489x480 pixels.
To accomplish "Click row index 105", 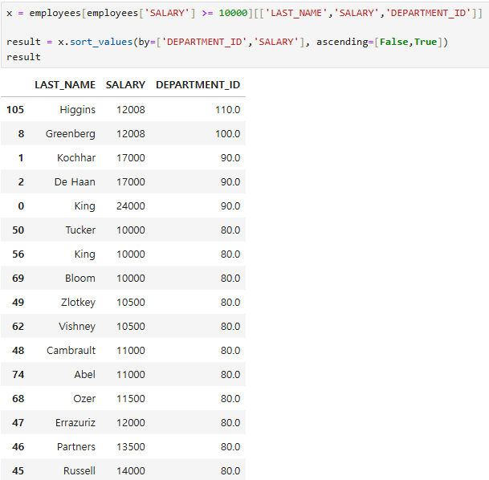I will [x=15, y=110].
